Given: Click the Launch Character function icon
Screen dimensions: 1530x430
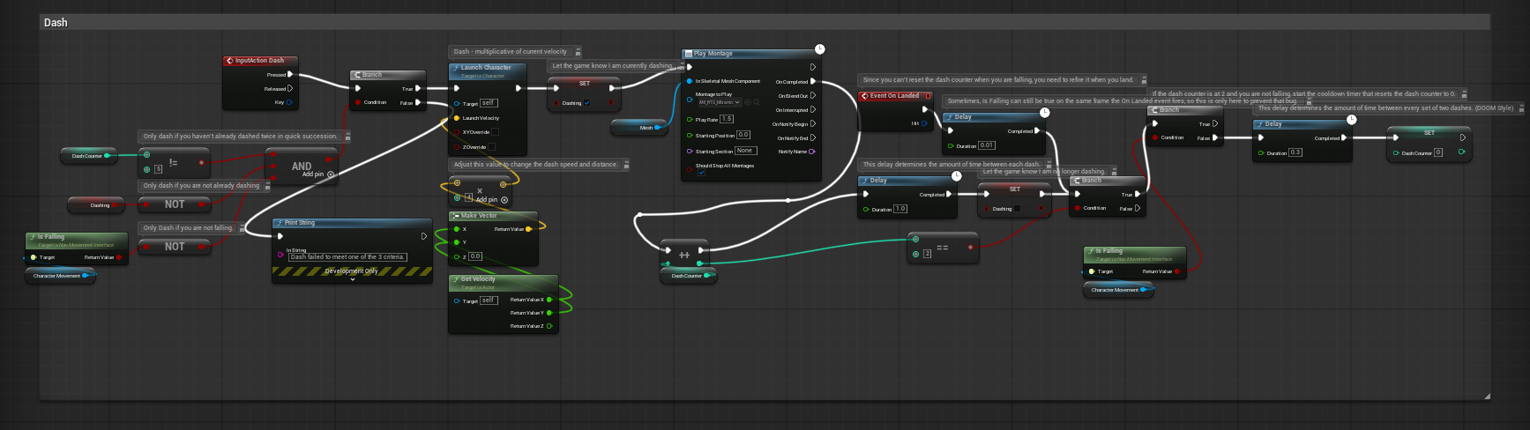Looking at the screenshot, I should point(455,68).
